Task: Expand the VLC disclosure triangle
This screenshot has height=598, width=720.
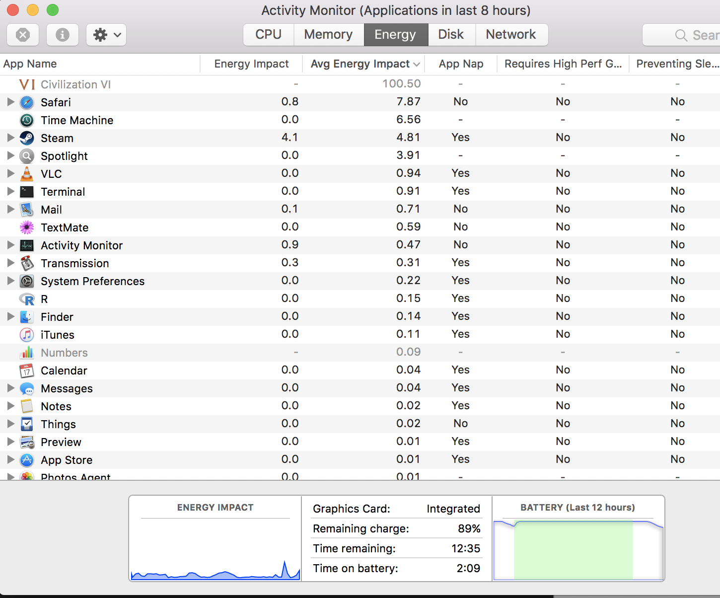Action: pos(10,173)
